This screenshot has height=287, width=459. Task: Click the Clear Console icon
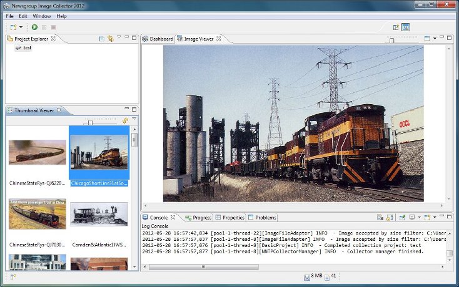pyautogui.click(x=380, y=217)
